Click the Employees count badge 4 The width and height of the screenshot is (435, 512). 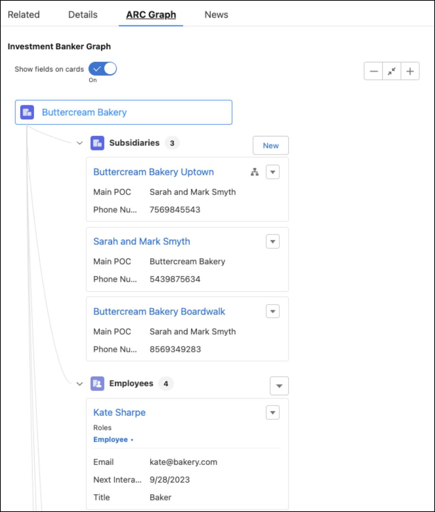pyautogui.click(x=166, y=384)
